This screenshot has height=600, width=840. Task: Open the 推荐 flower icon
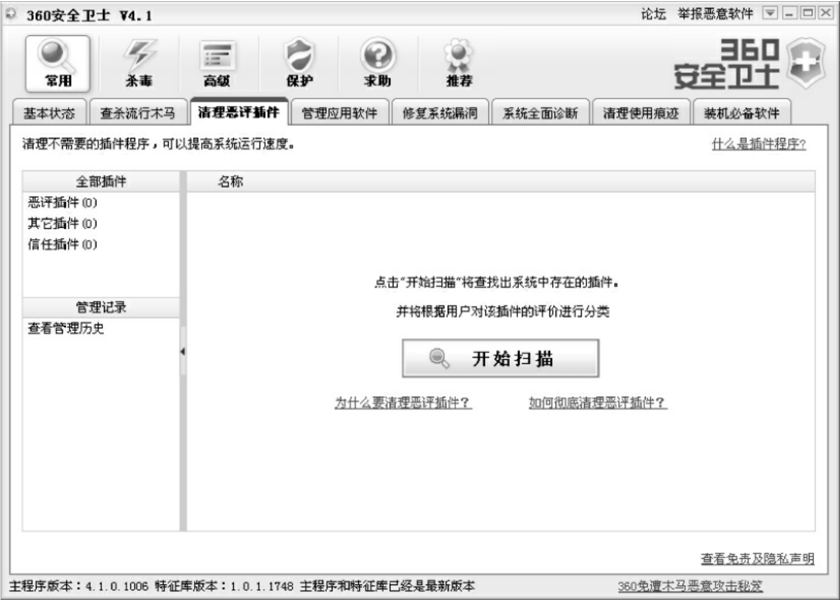[459, 63]
